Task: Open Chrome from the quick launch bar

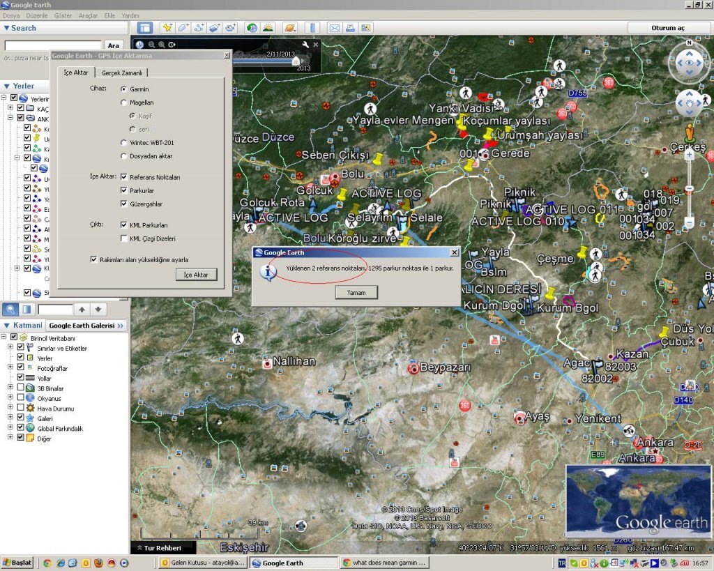Action: coord(47,563)
